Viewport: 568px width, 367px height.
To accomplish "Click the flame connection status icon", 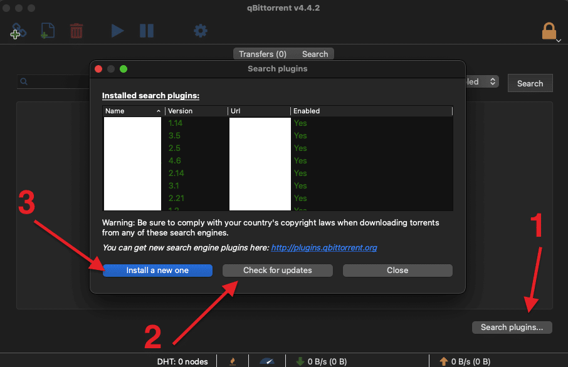I will [233, 361].
